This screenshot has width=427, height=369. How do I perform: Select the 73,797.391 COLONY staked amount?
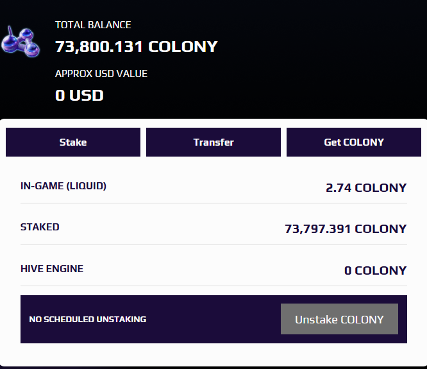click(346, 228)
